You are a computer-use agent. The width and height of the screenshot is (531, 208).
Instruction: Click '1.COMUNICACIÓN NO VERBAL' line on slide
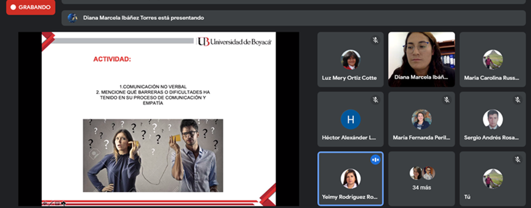[153, 87]
